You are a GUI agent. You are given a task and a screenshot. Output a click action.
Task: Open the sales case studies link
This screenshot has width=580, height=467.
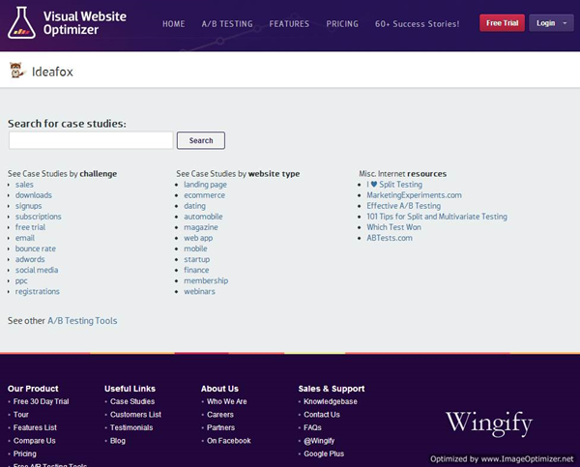click(x=24, y=185)
